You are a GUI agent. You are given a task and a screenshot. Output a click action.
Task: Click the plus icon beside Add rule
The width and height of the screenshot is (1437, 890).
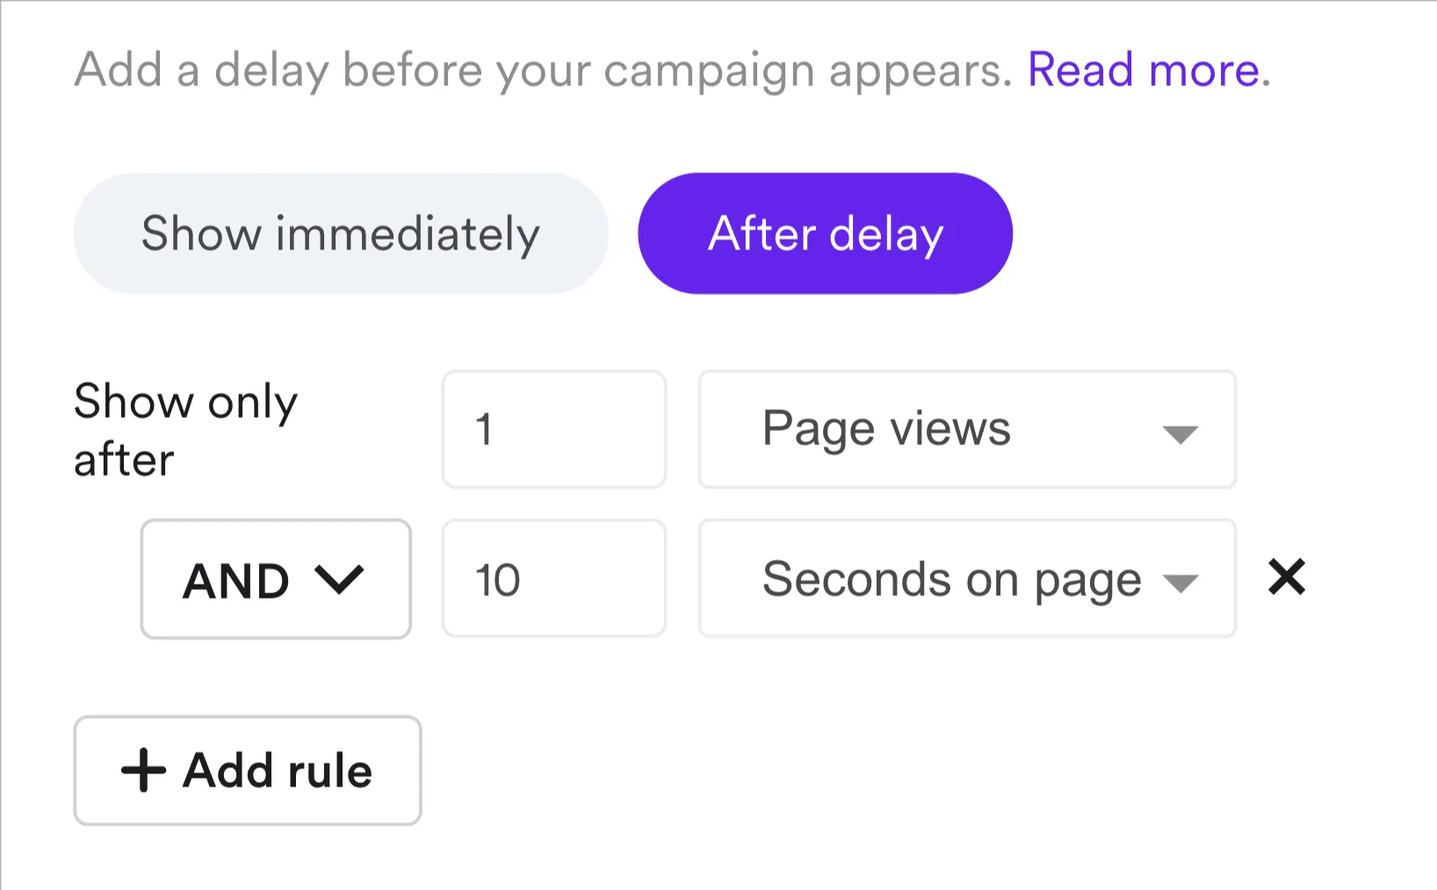(143, 772)
